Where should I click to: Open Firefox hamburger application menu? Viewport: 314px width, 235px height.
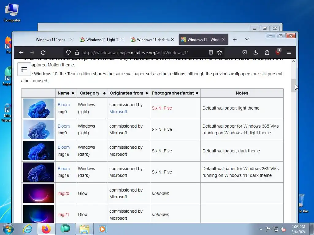click(289, 52)
